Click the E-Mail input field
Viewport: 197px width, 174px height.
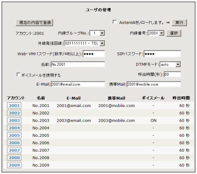point(78,84)
